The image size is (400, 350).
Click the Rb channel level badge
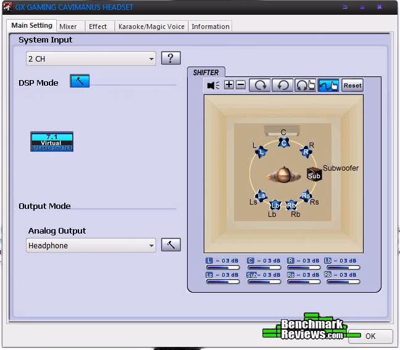point(328,275)
